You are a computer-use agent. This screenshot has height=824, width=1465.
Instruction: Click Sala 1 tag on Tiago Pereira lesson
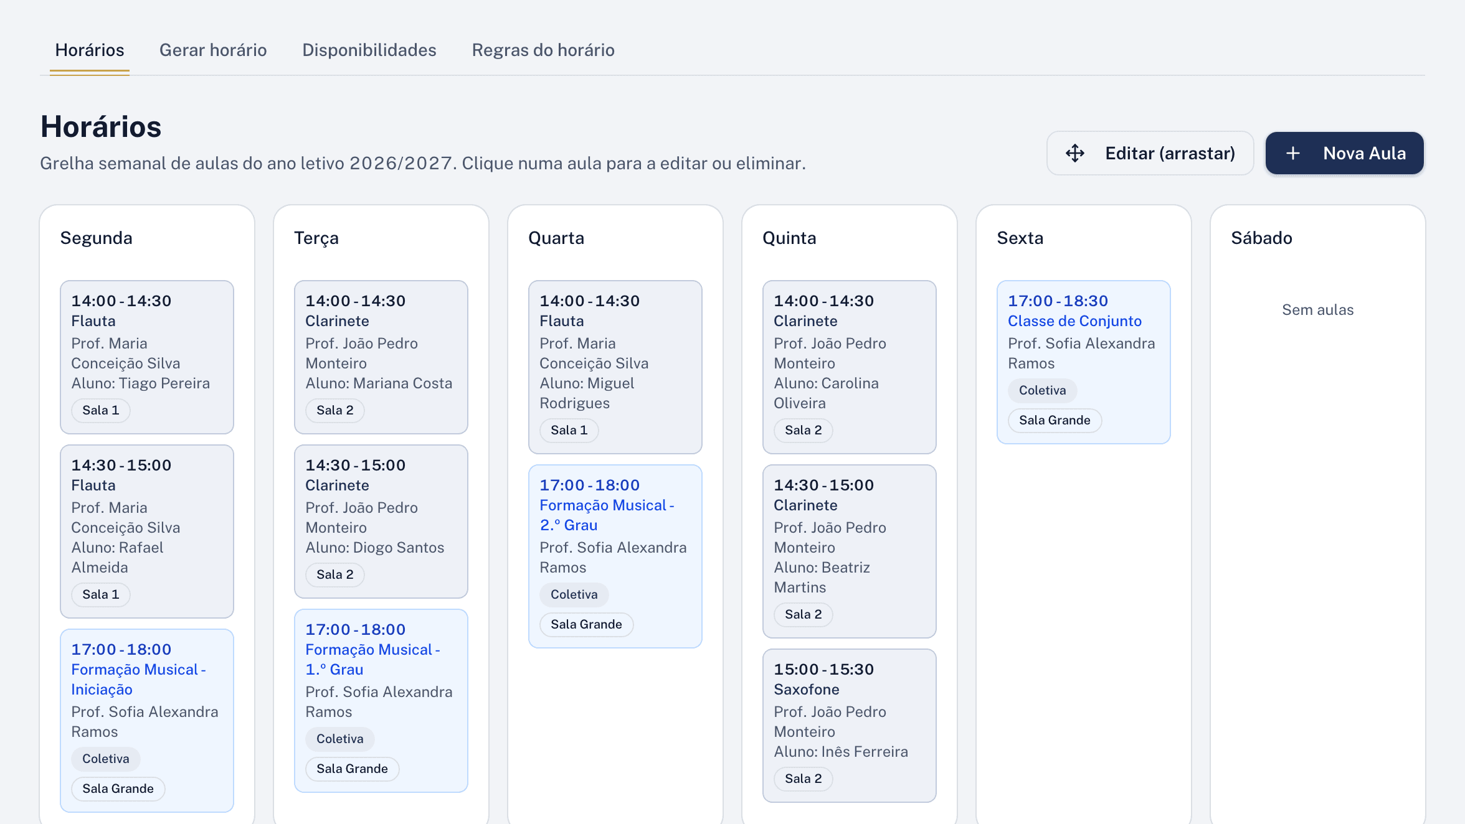coord(101,410)
